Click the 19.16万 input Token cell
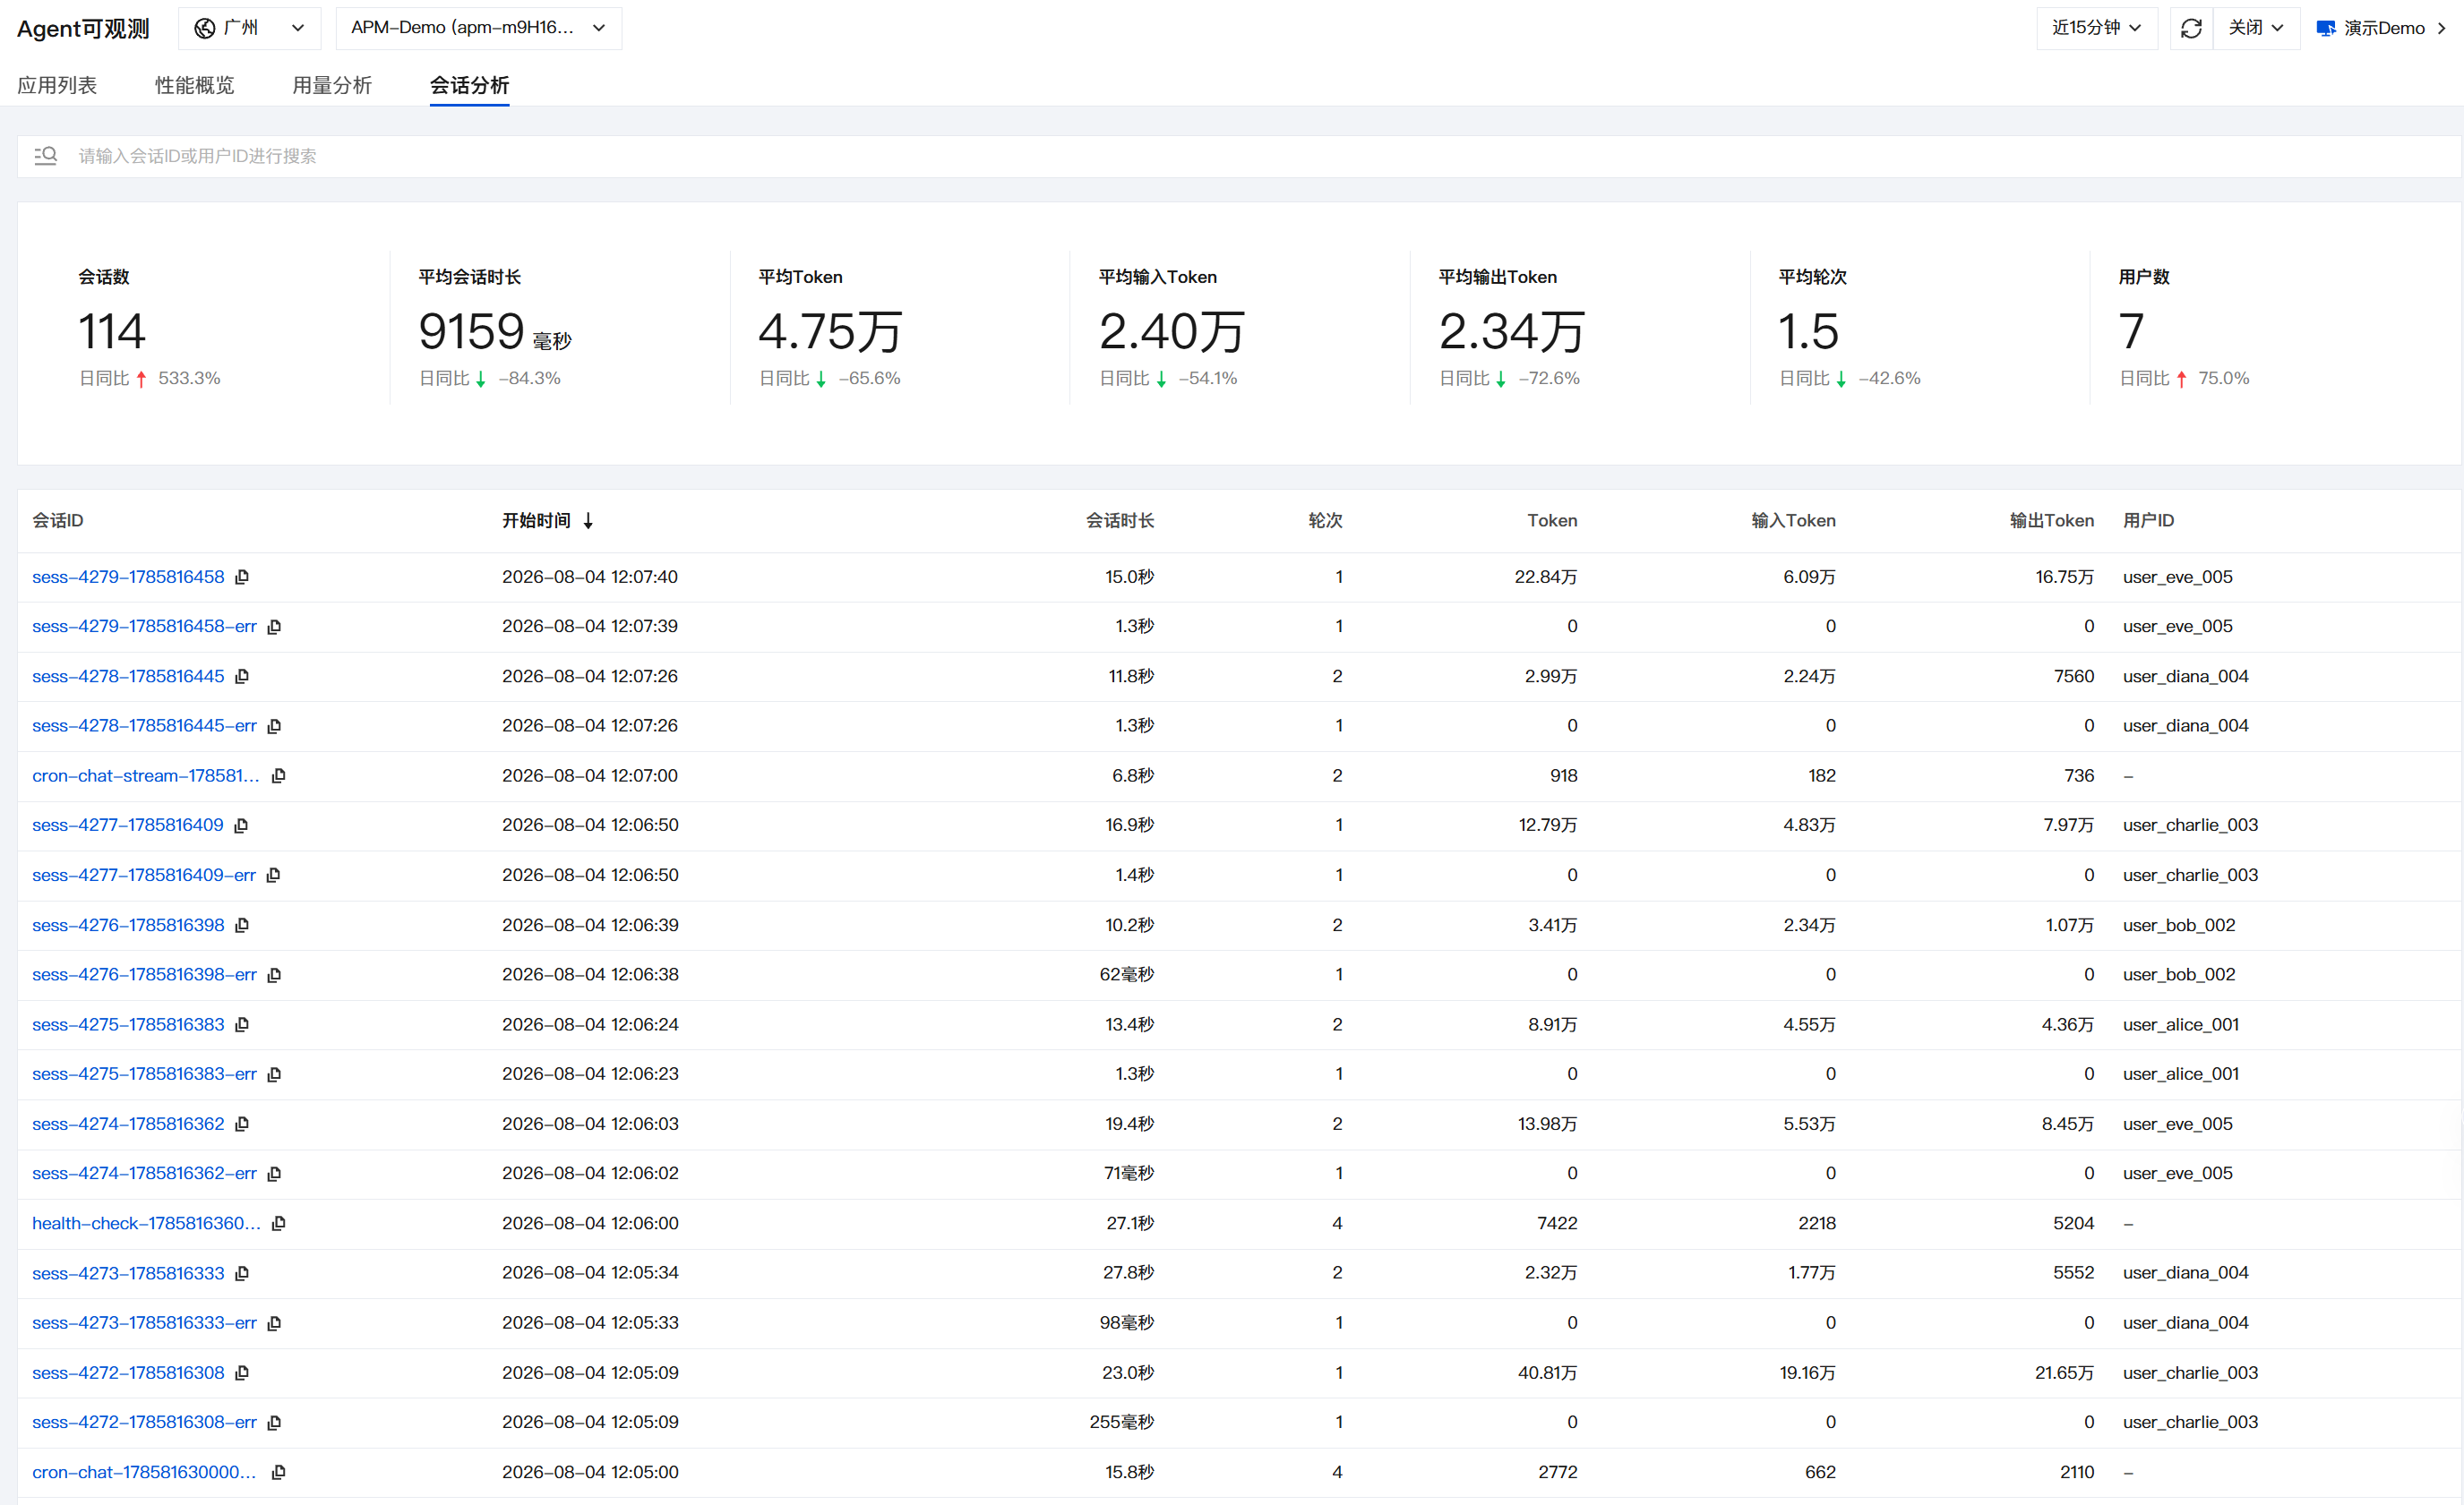Viewport: 2464px width, 1505px height. (1807, 1373)
